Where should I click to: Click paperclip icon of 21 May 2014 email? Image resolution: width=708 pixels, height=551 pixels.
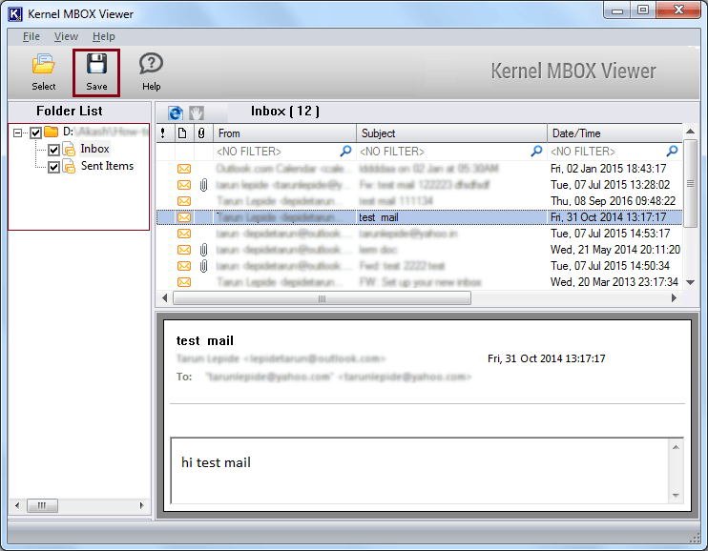(203, 250)
